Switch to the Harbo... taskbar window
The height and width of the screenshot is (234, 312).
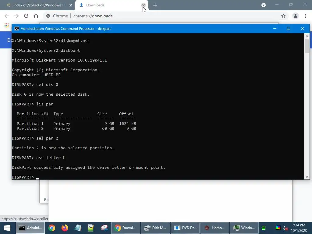point(215,228)
